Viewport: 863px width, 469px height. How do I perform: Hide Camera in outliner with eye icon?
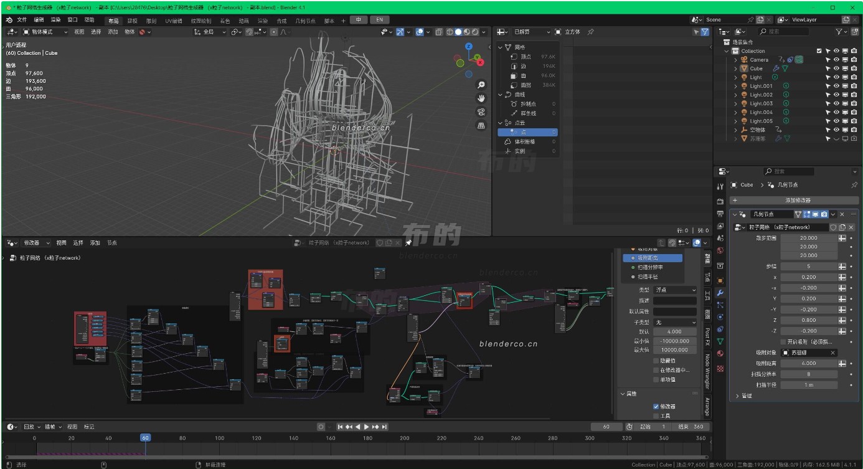point(836,60)
